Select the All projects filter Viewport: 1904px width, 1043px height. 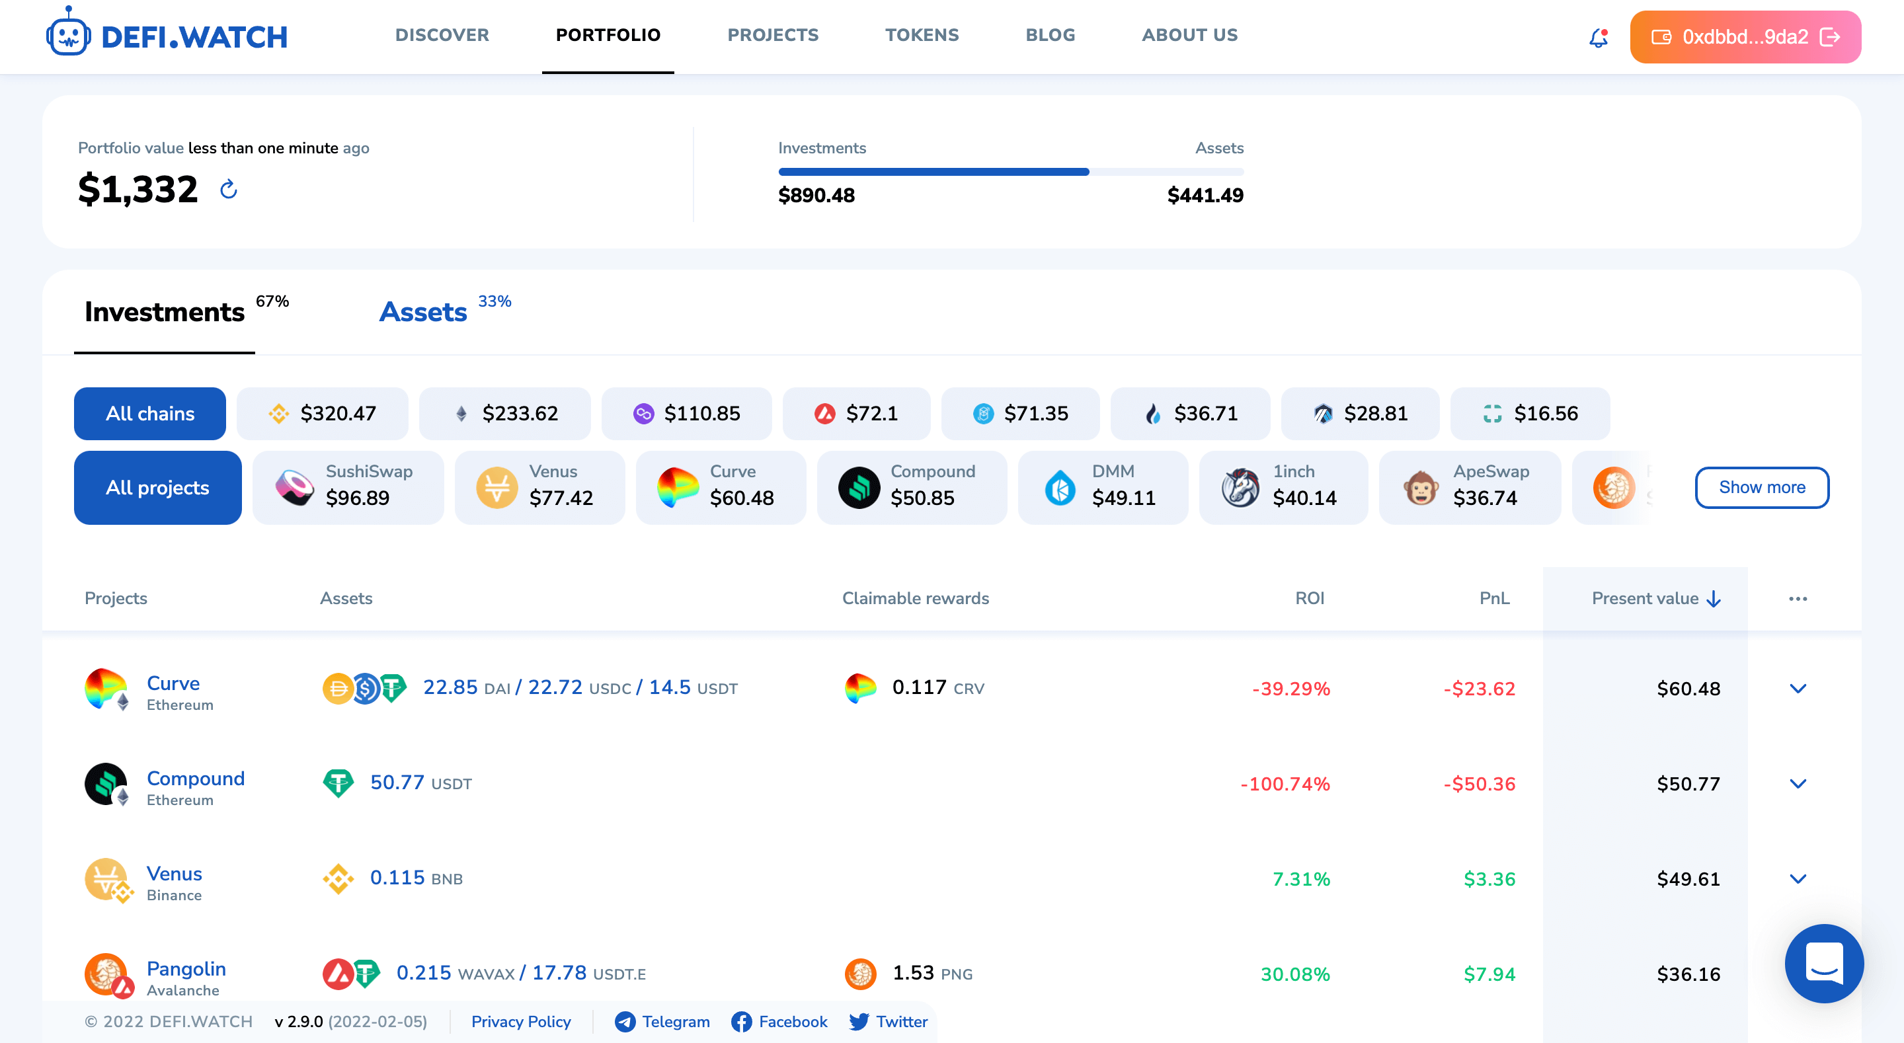click(157, 488)
